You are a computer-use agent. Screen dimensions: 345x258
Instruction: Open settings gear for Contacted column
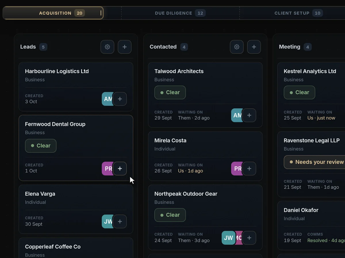coord(237,47)
